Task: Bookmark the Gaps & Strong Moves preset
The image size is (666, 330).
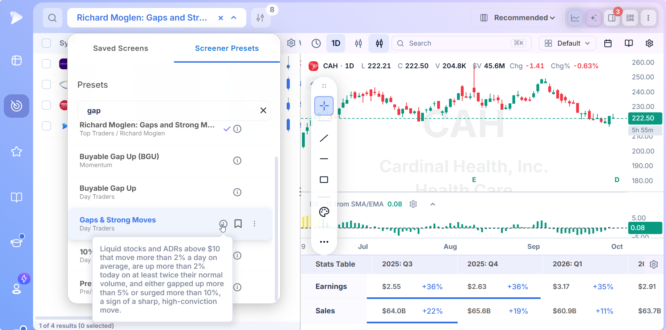Action: [238, 223]
